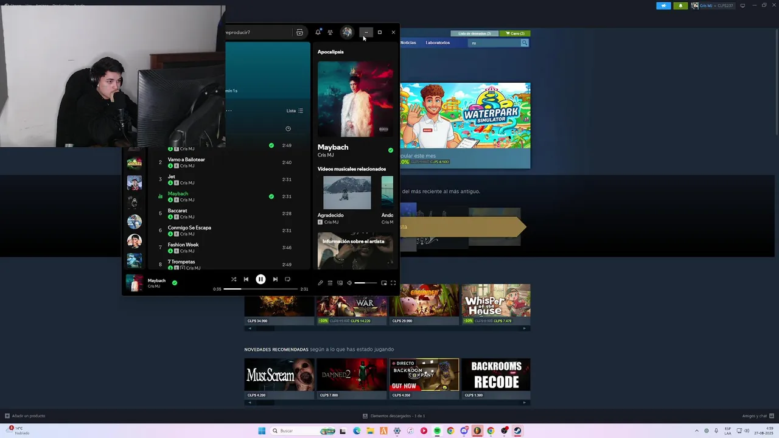This screenshot has width=779, height=438.
Task: Open the Lista view options dropdown
Action: [295, 111]
